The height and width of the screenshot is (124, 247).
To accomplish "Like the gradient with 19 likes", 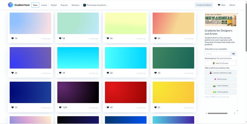I will tap(62, 73).
